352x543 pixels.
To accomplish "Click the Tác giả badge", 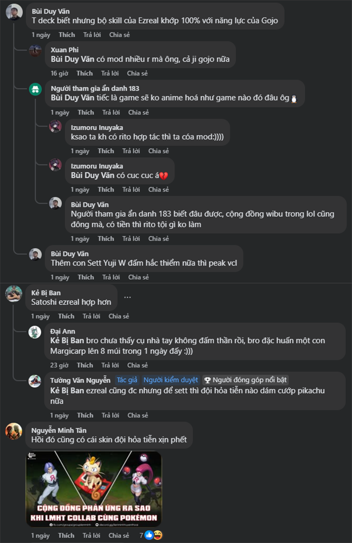I will [x=126, y=380].
